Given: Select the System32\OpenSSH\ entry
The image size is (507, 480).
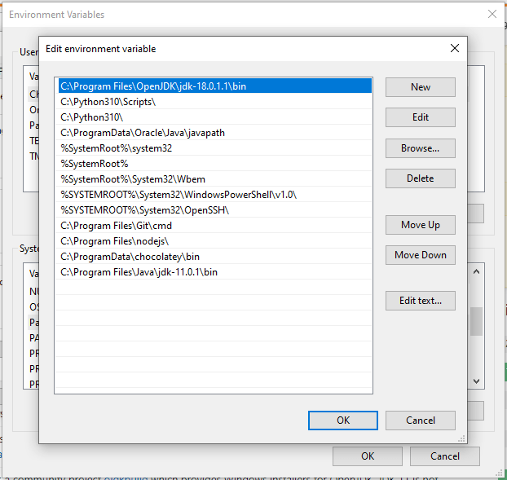Looking at the screenshot, I should 215,210.
